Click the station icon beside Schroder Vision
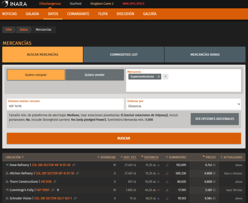 [7, 198]
